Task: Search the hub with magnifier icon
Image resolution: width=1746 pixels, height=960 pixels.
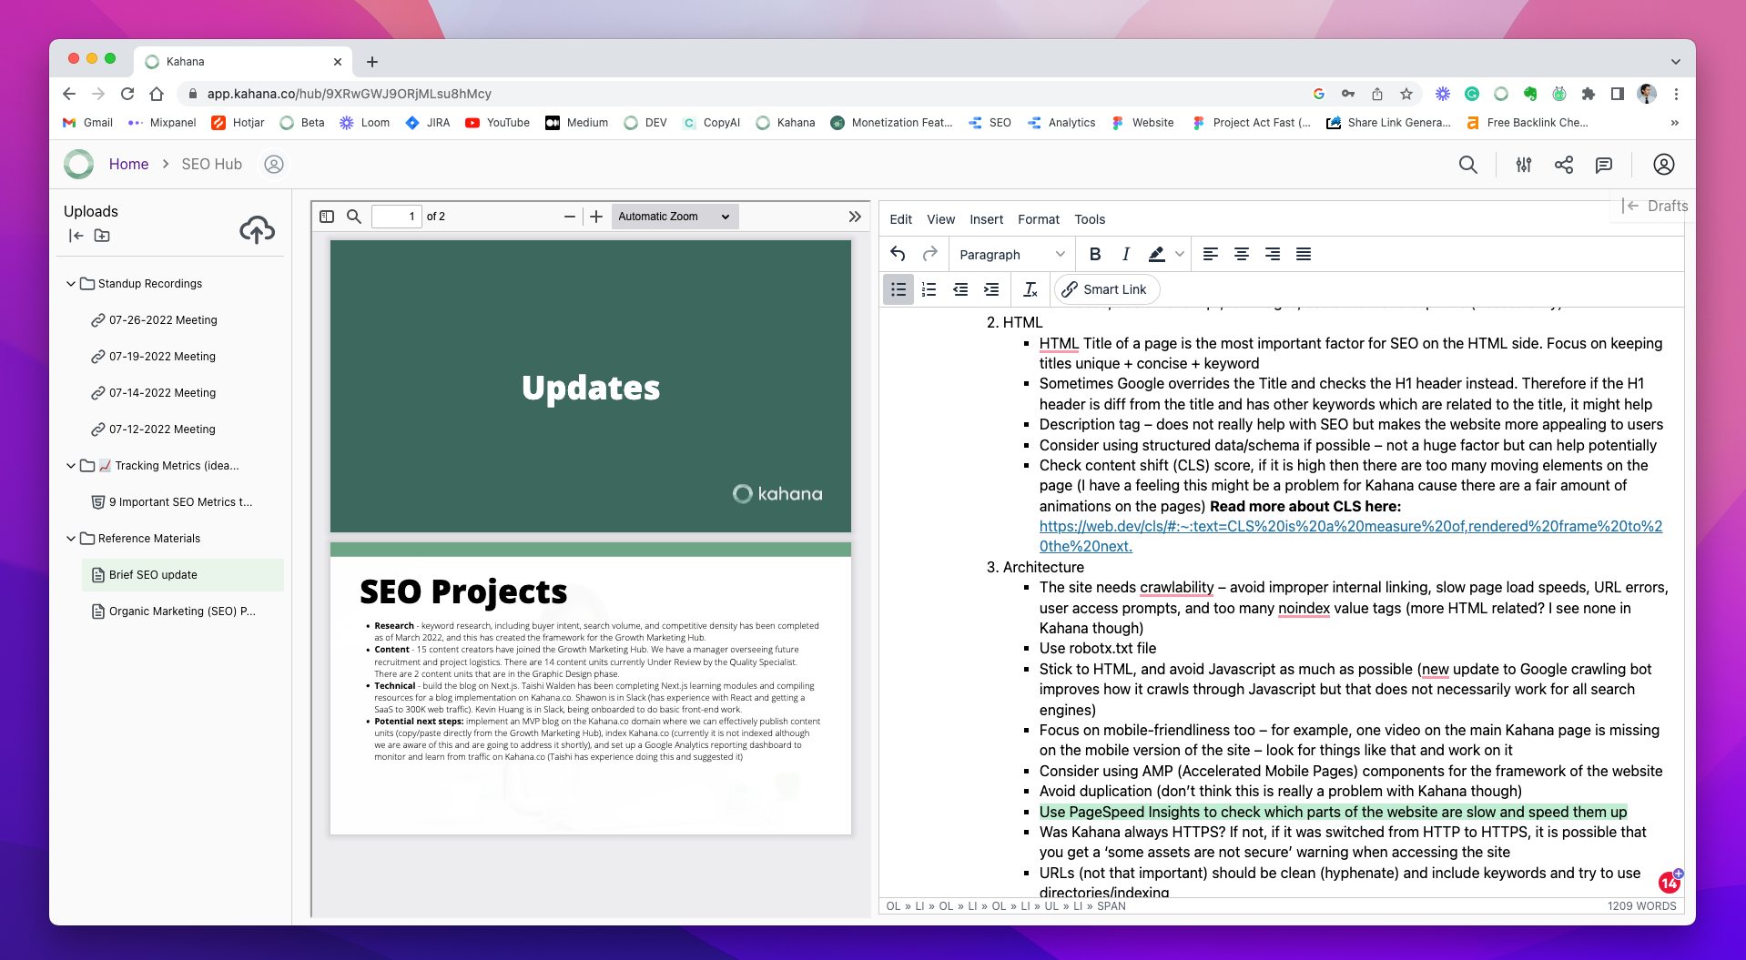Action: 1467,165
